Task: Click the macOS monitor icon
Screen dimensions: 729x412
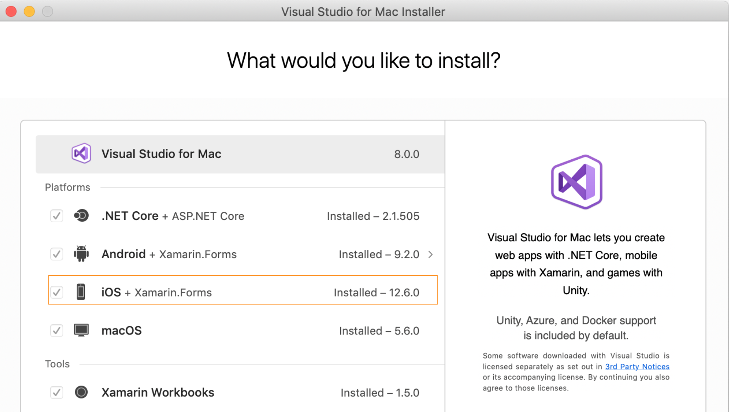Action: [x=81, y=330]
